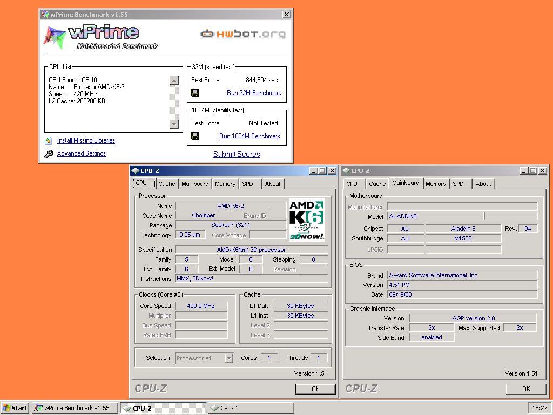Open Memory tab in left CPU-Z window
Image resolution: width=553 pixels, height=415 pixels.
[225, 184]
